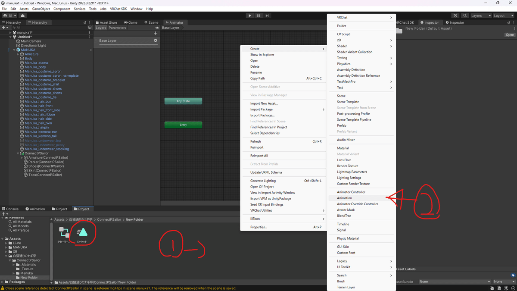Select All Materials in Favorites
517x291 pixels.
click(x=22, y=222)
